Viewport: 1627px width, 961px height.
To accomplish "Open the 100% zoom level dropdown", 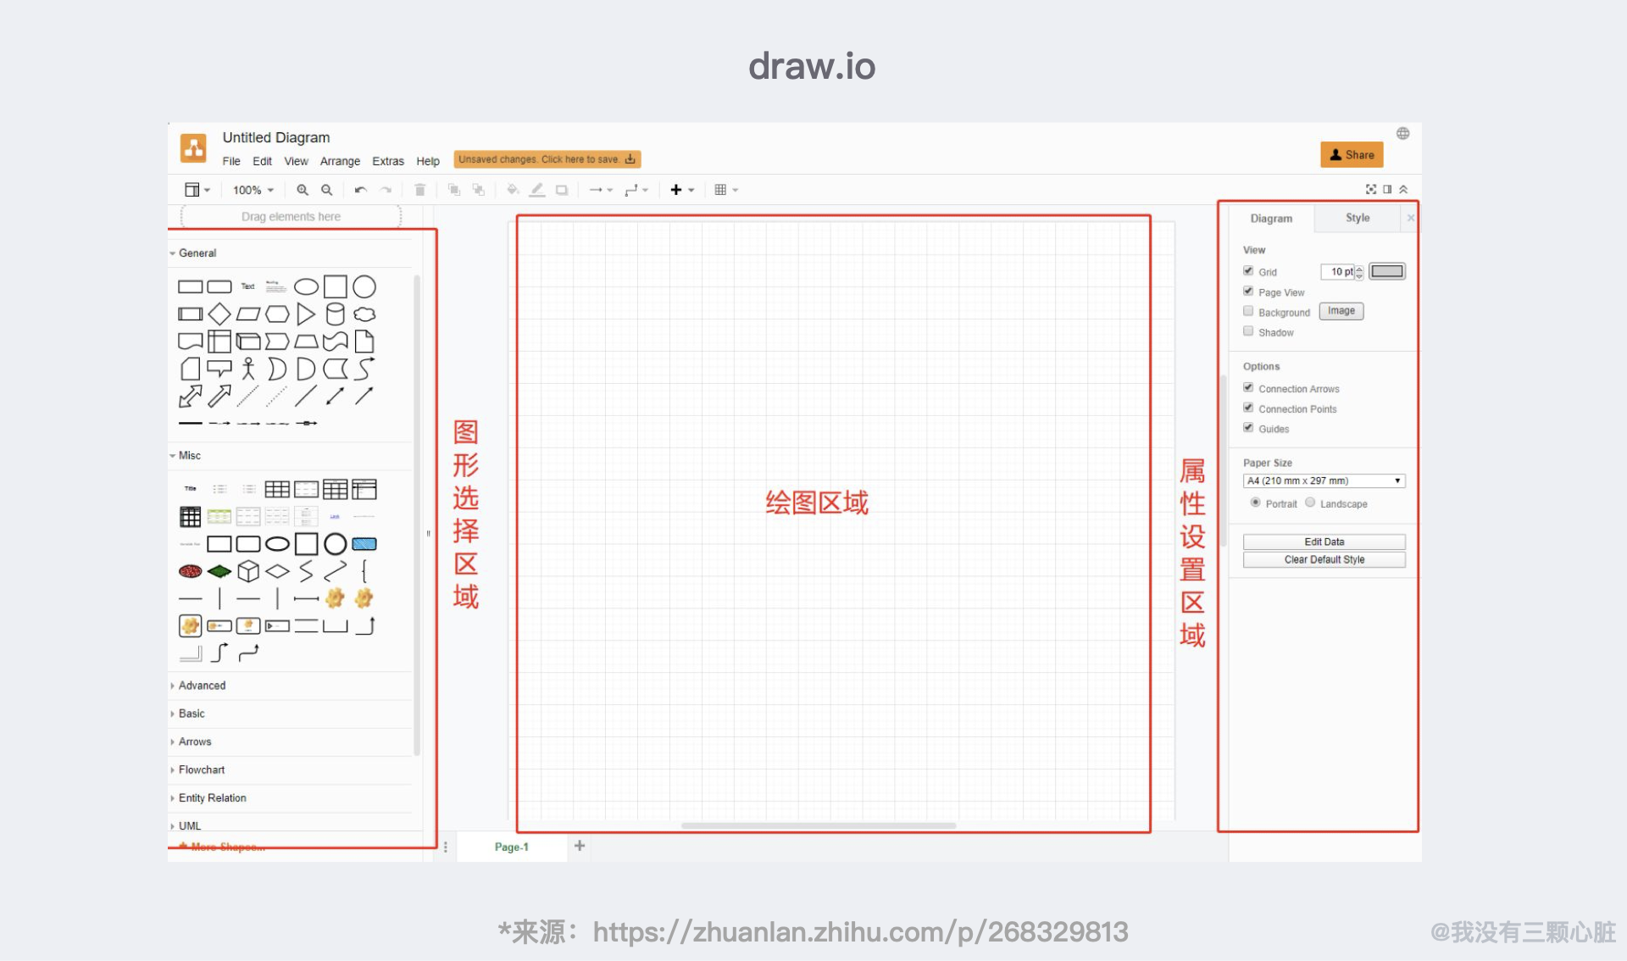I will [253, 190].
